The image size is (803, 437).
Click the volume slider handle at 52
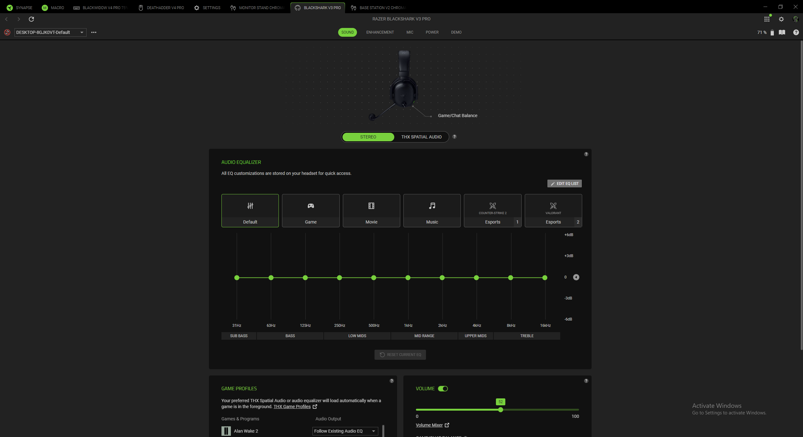(x=501, y=410)
